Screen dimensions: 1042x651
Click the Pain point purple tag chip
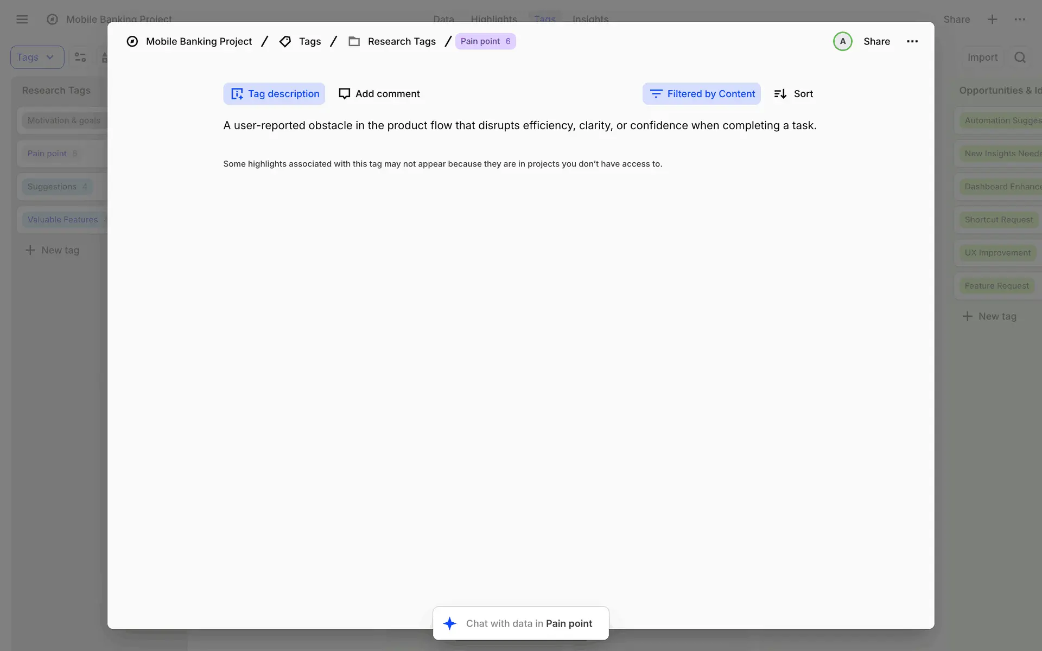(x=485, y=41)
